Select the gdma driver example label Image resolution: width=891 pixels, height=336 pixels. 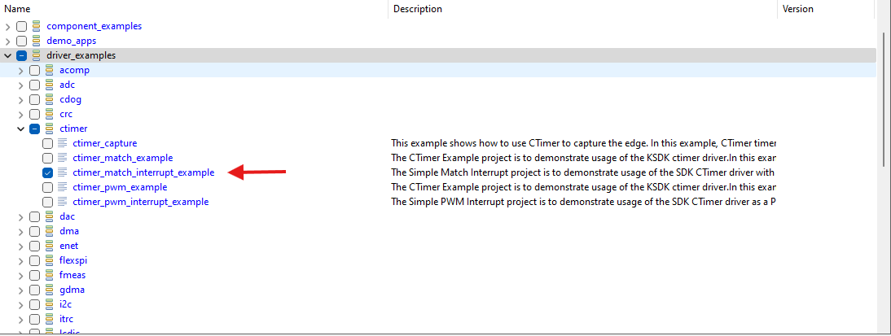72,290
